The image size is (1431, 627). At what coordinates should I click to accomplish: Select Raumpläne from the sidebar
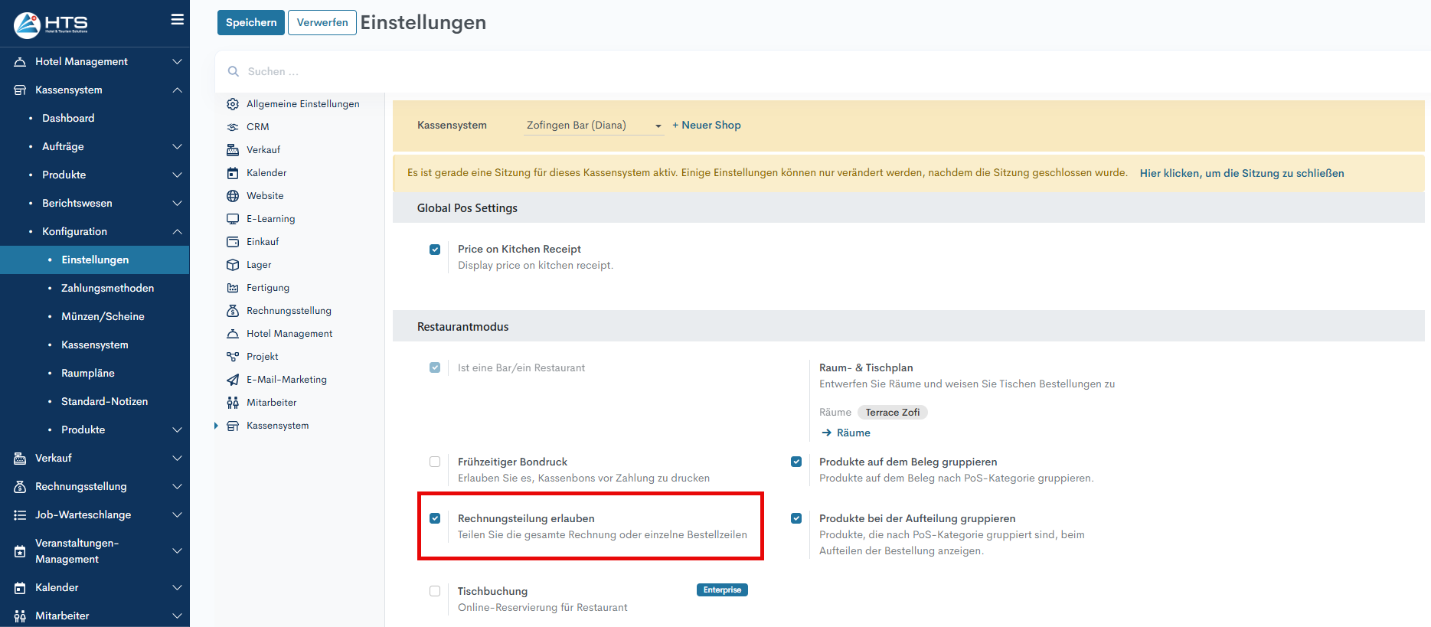tap(88, 373)
